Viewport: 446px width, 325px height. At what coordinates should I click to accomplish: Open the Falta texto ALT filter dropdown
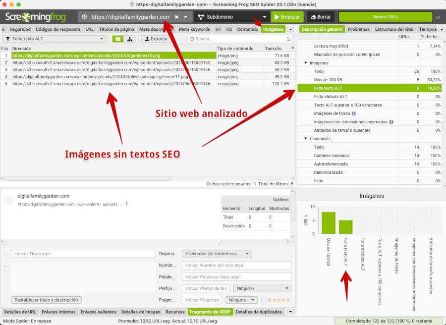[x=55, y=39]
